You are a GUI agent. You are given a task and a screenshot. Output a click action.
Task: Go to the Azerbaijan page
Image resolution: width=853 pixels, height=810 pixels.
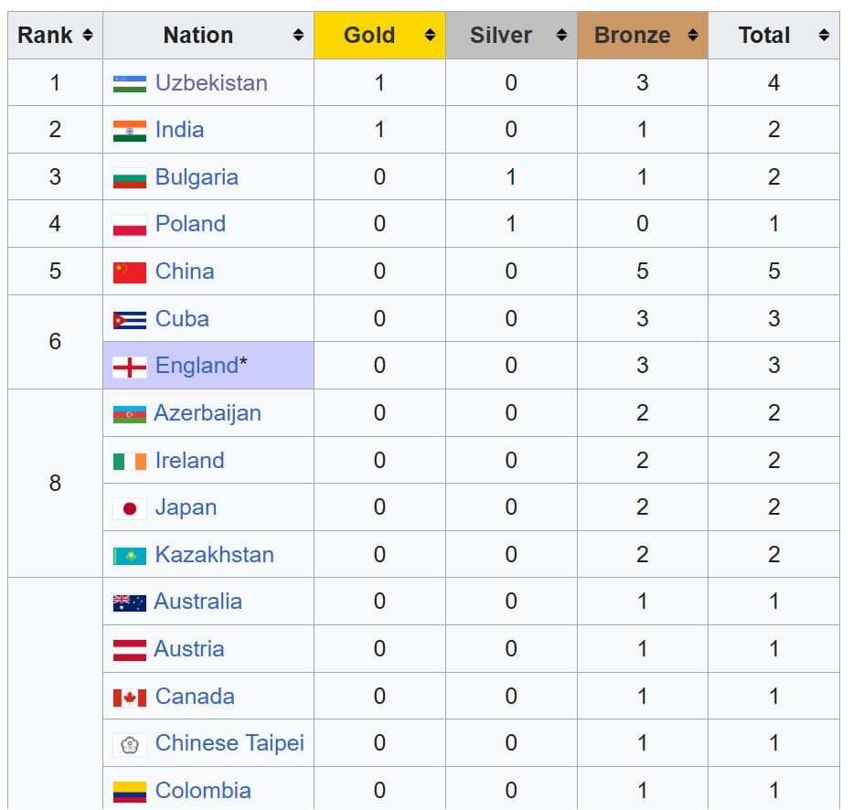click(208, 413)
